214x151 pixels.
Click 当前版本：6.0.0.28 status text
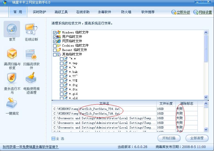pyautogui.click(x=132, y=147)
